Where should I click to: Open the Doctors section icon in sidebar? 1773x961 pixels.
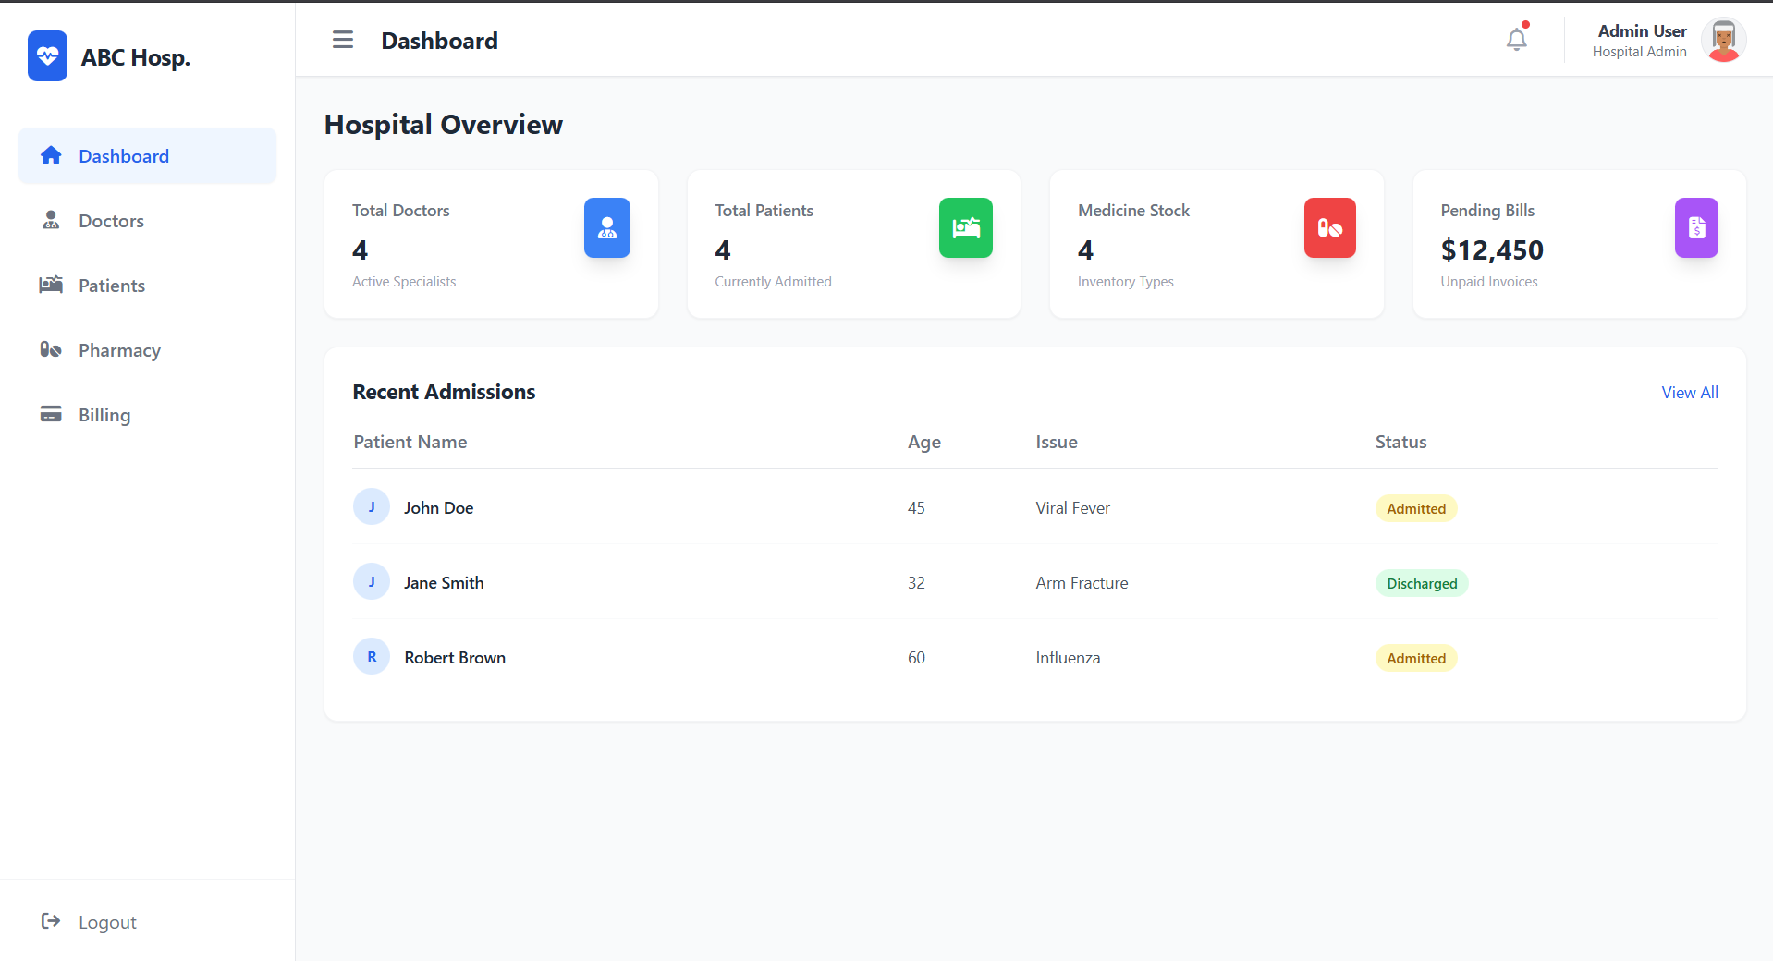point(51,220)
